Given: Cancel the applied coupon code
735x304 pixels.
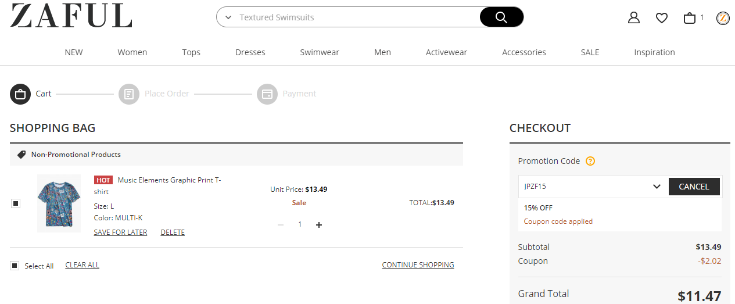Looking at the screenshot, I should tap(694, 187).
